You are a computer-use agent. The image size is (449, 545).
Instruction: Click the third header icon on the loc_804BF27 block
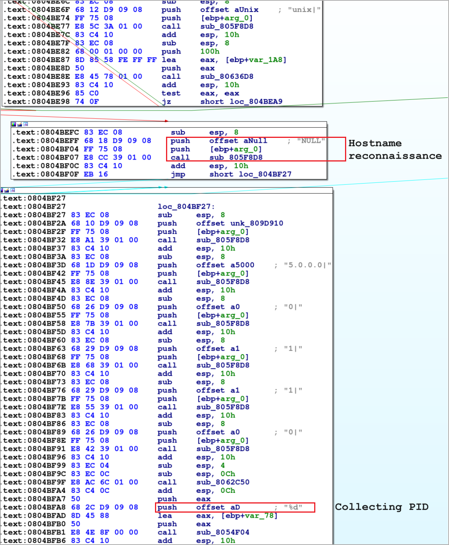[x=13, y=190]
